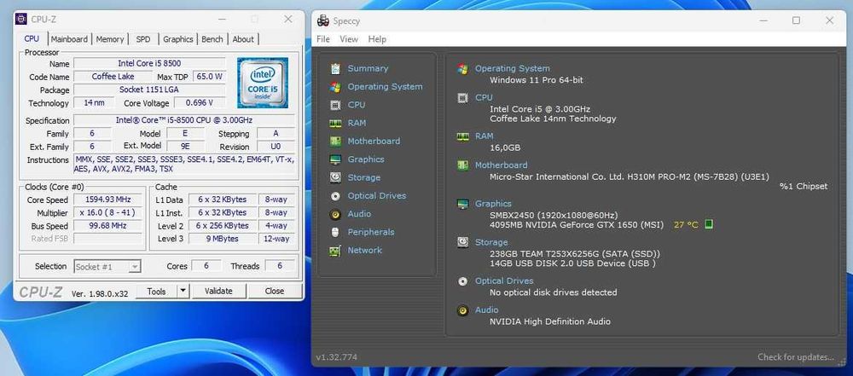Open the Tools dropdown arrow in CPU-Z

pos(183,291)
